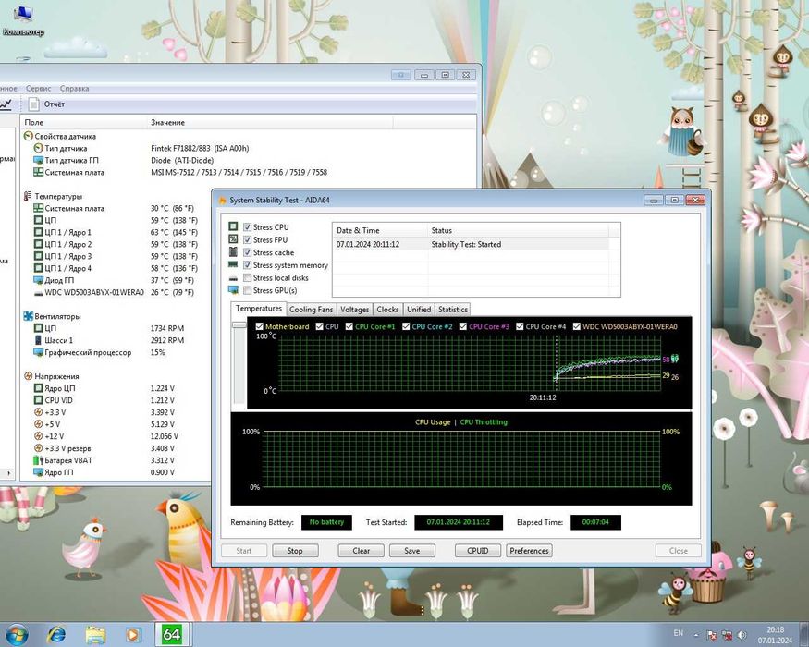Click the Значение column header
This screenshot has height=647, width=809.
[269, 122]
